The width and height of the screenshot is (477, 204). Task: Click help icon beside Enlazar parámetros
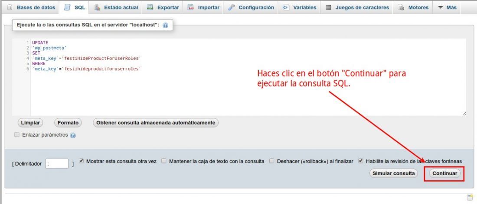73,135
